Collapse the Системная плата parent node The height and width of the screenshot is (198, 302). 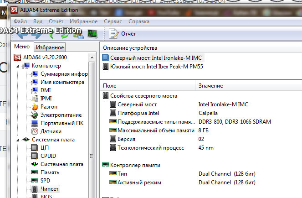pos(18,140)
